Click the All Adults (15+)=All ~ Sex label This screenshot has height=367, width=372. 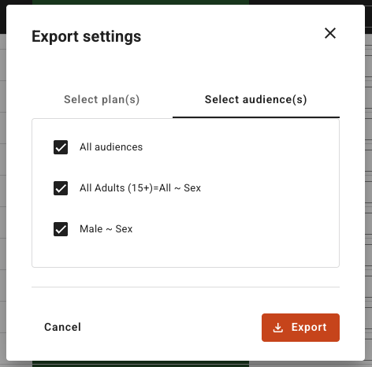[140, 188]
